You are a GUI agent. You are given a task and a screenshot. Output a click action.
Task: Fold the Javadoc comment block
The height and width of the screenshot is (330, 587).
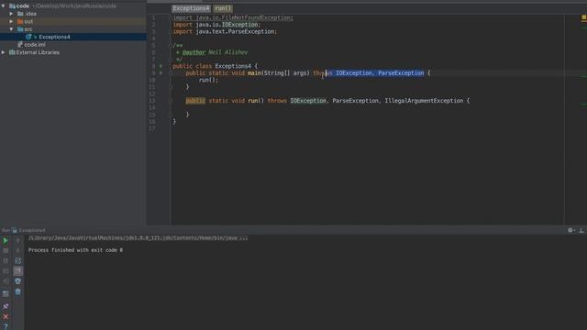(x=171, y=45)
